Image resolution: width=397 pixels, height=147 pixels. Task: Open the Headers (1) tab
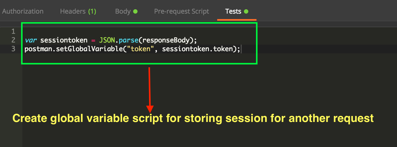[x=78, y=11]
